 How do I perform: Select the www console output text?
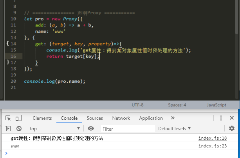click(x=15, y=146)
